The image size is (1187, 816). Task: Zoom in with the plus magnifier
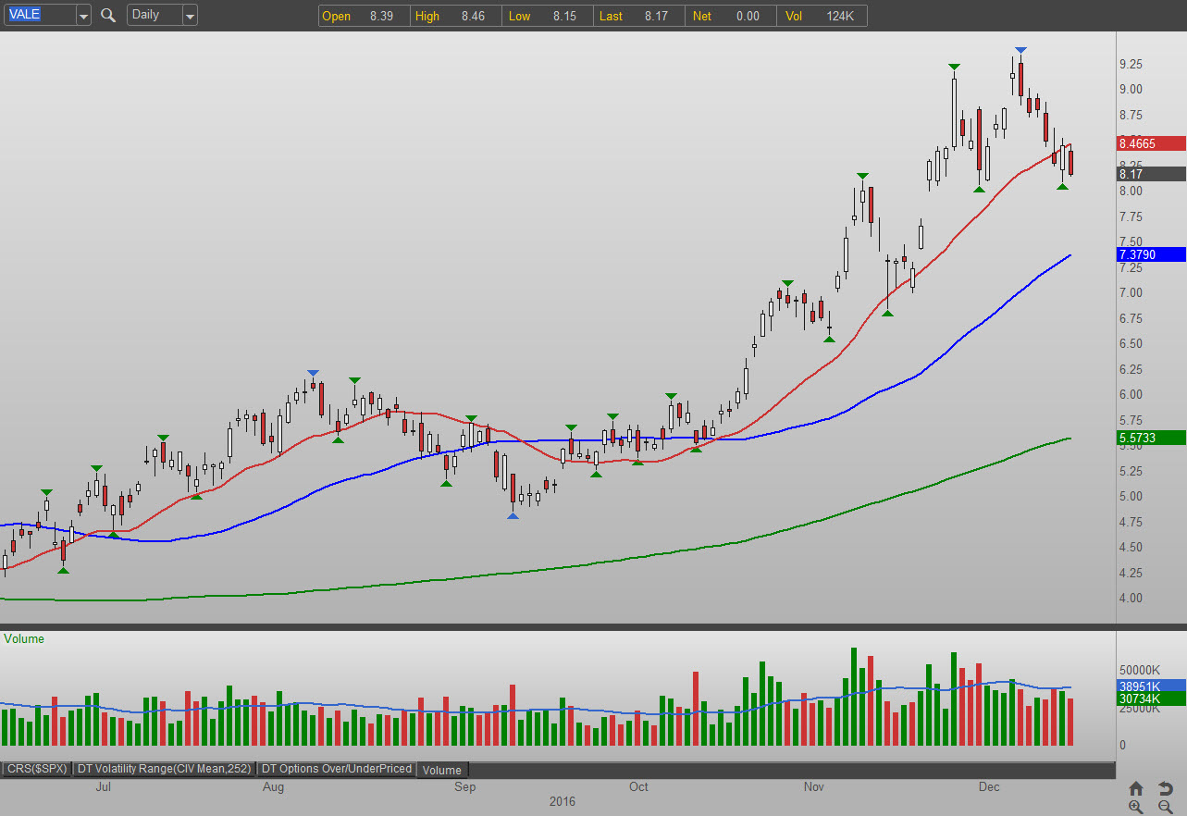tap(1136, 807)
